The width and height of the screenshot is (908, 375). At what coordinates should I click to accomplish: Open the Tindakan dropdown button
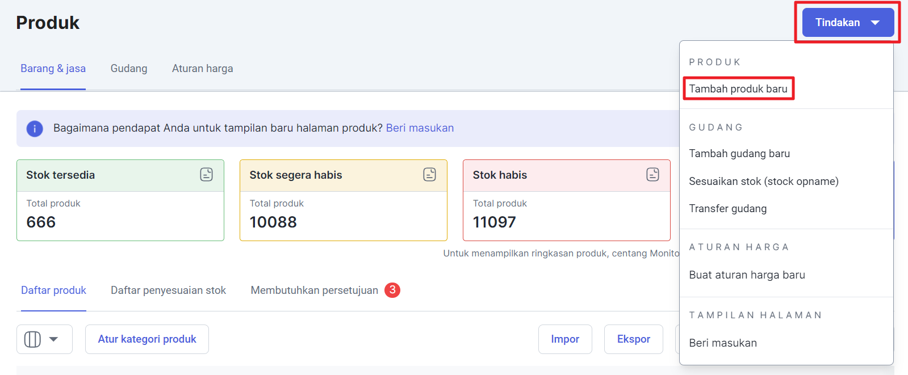point(848,23)
